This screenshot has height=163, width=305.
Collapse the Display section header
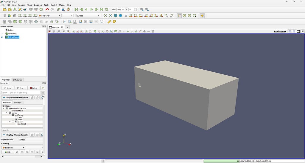point(15,135)
